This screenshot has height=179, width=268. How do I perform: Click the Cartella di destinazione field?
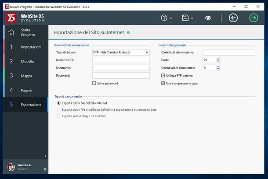[x=229, y=52]
